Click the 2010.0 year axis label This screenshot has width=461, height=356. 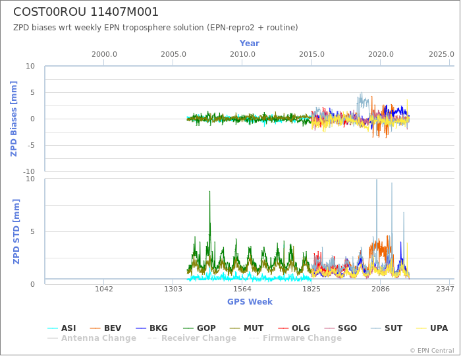click(x=242, y=55)
